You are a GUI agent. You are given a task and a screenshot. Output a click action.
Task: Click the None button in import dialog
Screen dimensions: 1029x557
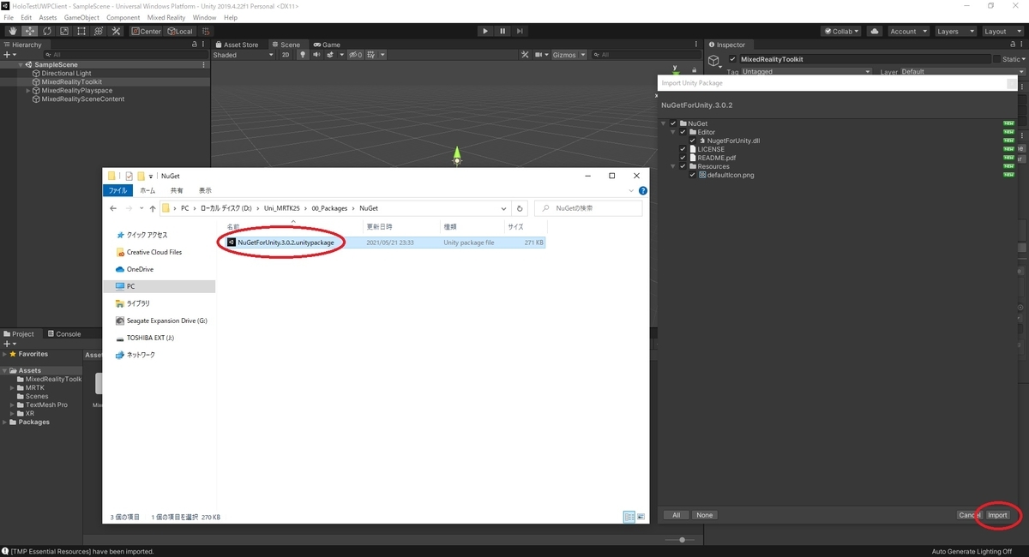tap(704, 515)
